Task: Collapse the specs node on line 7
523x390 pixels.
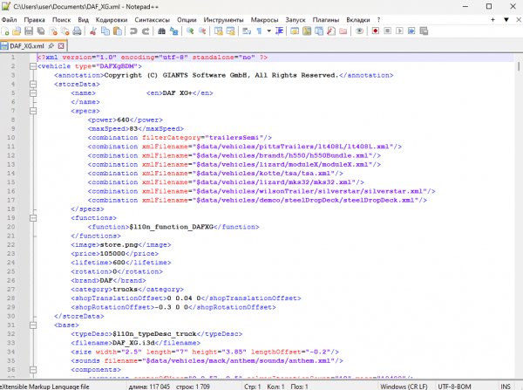Action: pos(33,111)
